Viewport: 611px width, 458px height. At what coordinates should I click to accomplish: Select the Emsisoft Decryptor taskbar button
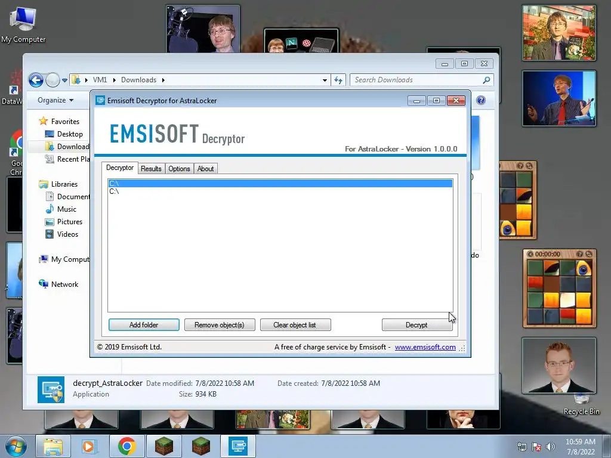pos(238,446)
